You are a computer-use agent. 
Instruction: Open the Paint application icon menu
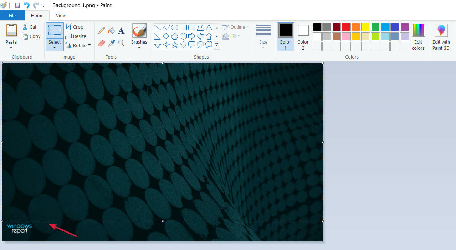tap(4, 5)
